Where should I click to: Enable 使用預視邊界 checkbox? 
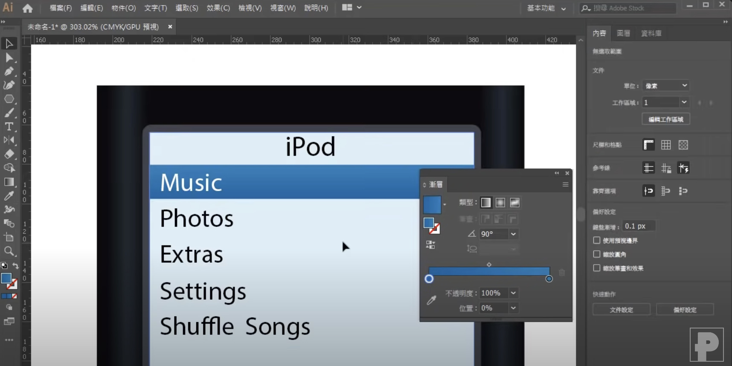tap(597, 241)
